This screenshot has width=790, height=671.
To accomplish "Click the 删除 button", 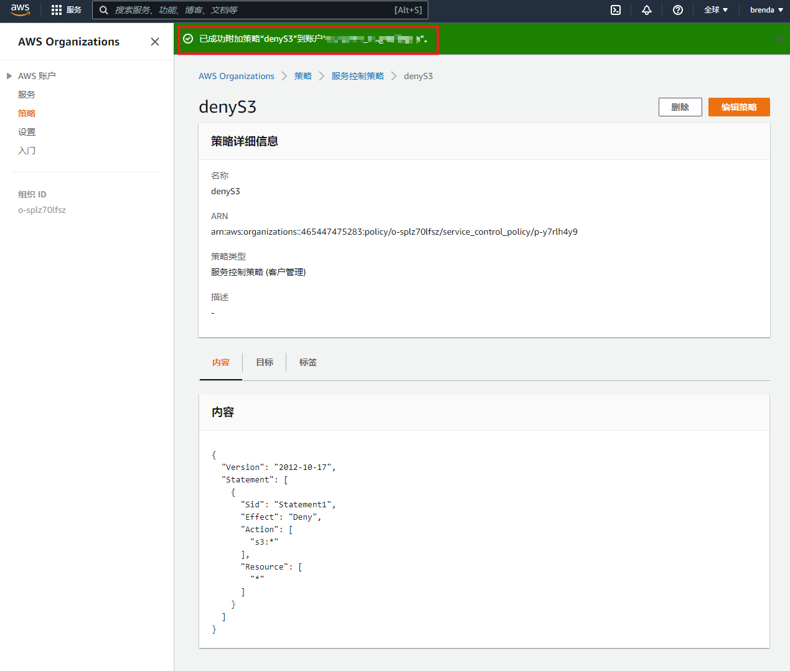I will click(680, 107).
